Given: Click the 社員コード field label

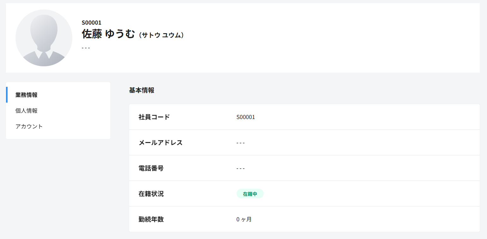Looking at the screenshot, I should (x=154, y=117).
